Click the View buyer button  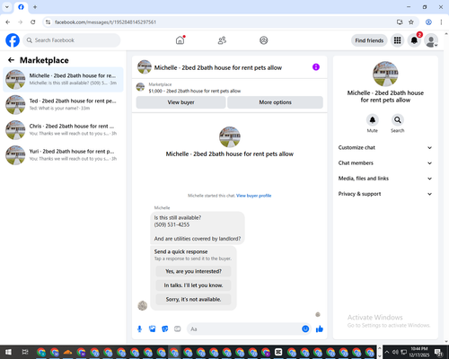[180, 102]
